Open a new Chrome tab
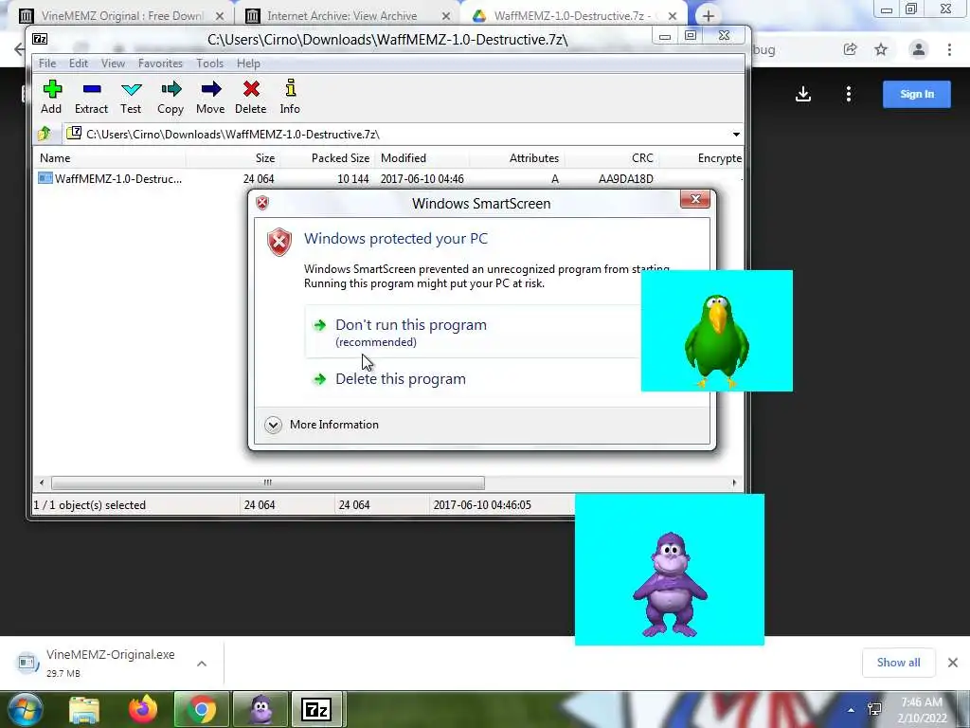Screen dimensions: 970x728 point(709,16)
